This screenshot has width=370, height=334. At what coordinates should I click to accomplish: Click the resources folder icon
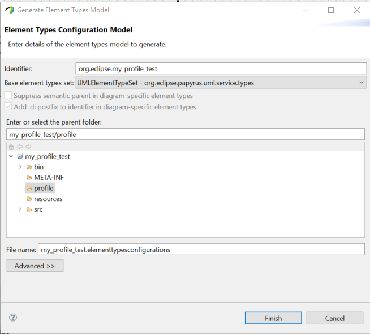click(29, 199)
